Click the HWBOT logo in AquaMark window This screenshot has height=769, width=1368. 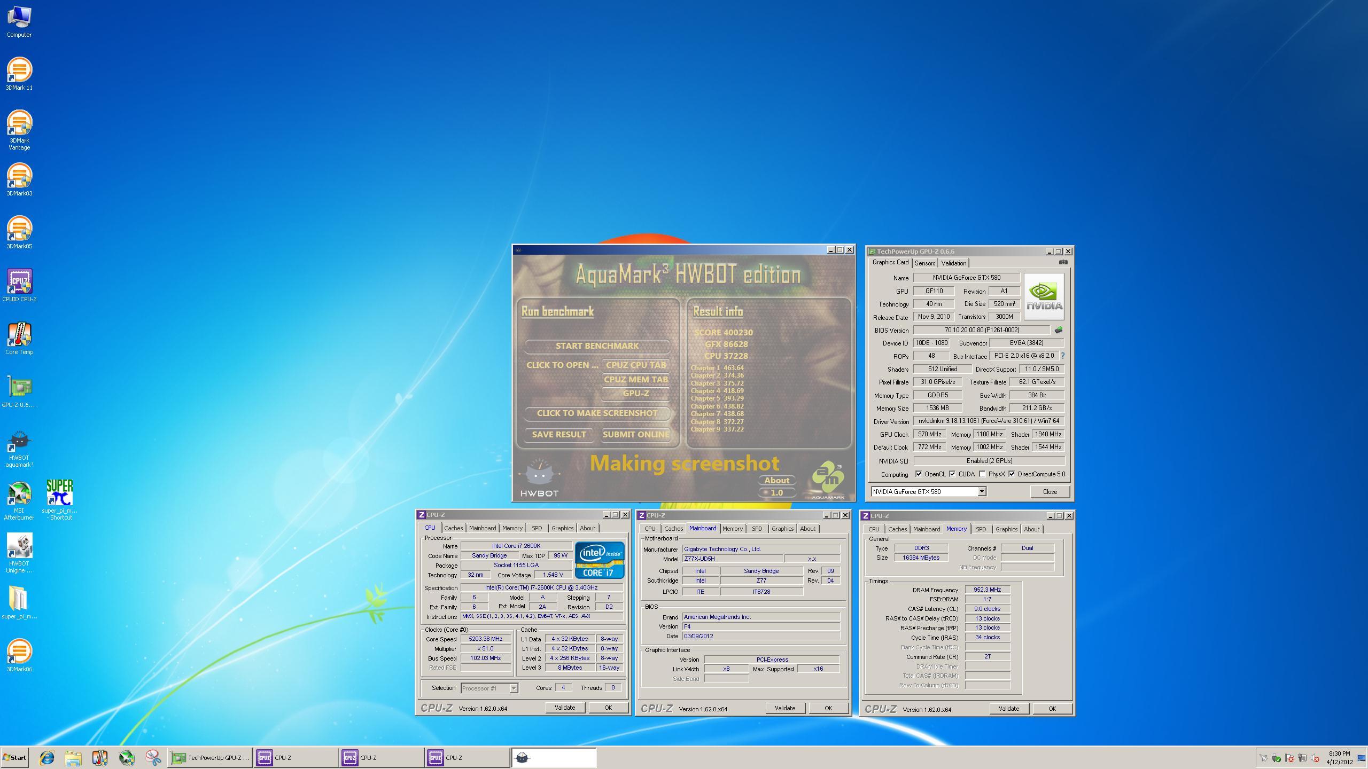539,478
